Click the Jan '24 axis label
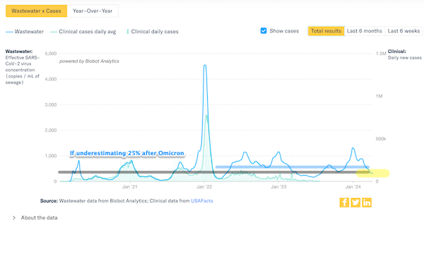 click(x=353, y=187)
